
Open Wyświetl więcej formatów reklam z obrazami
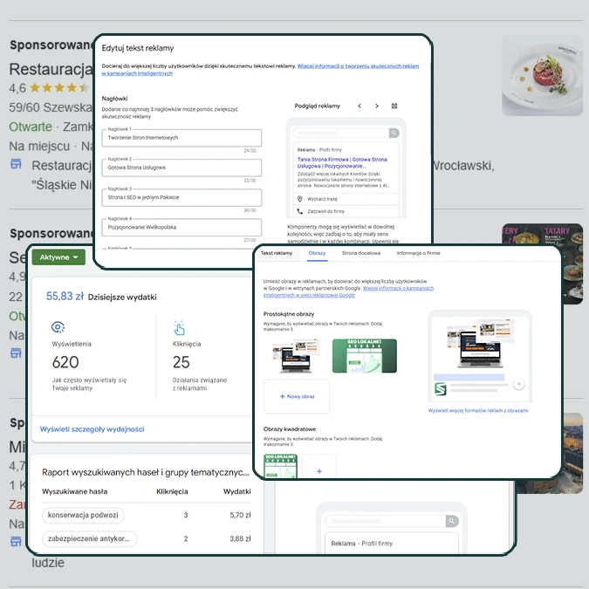click(478, 411)
